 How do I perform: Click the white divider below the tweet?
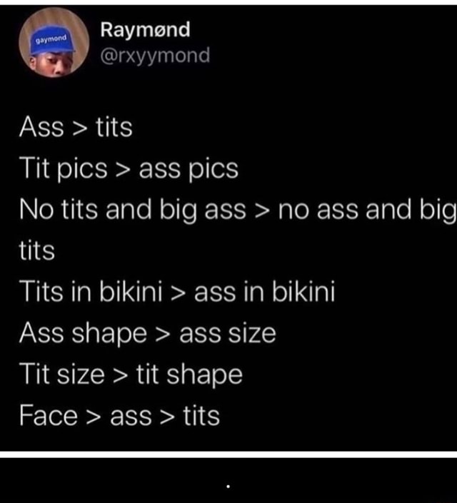click(x=228, y=454)
